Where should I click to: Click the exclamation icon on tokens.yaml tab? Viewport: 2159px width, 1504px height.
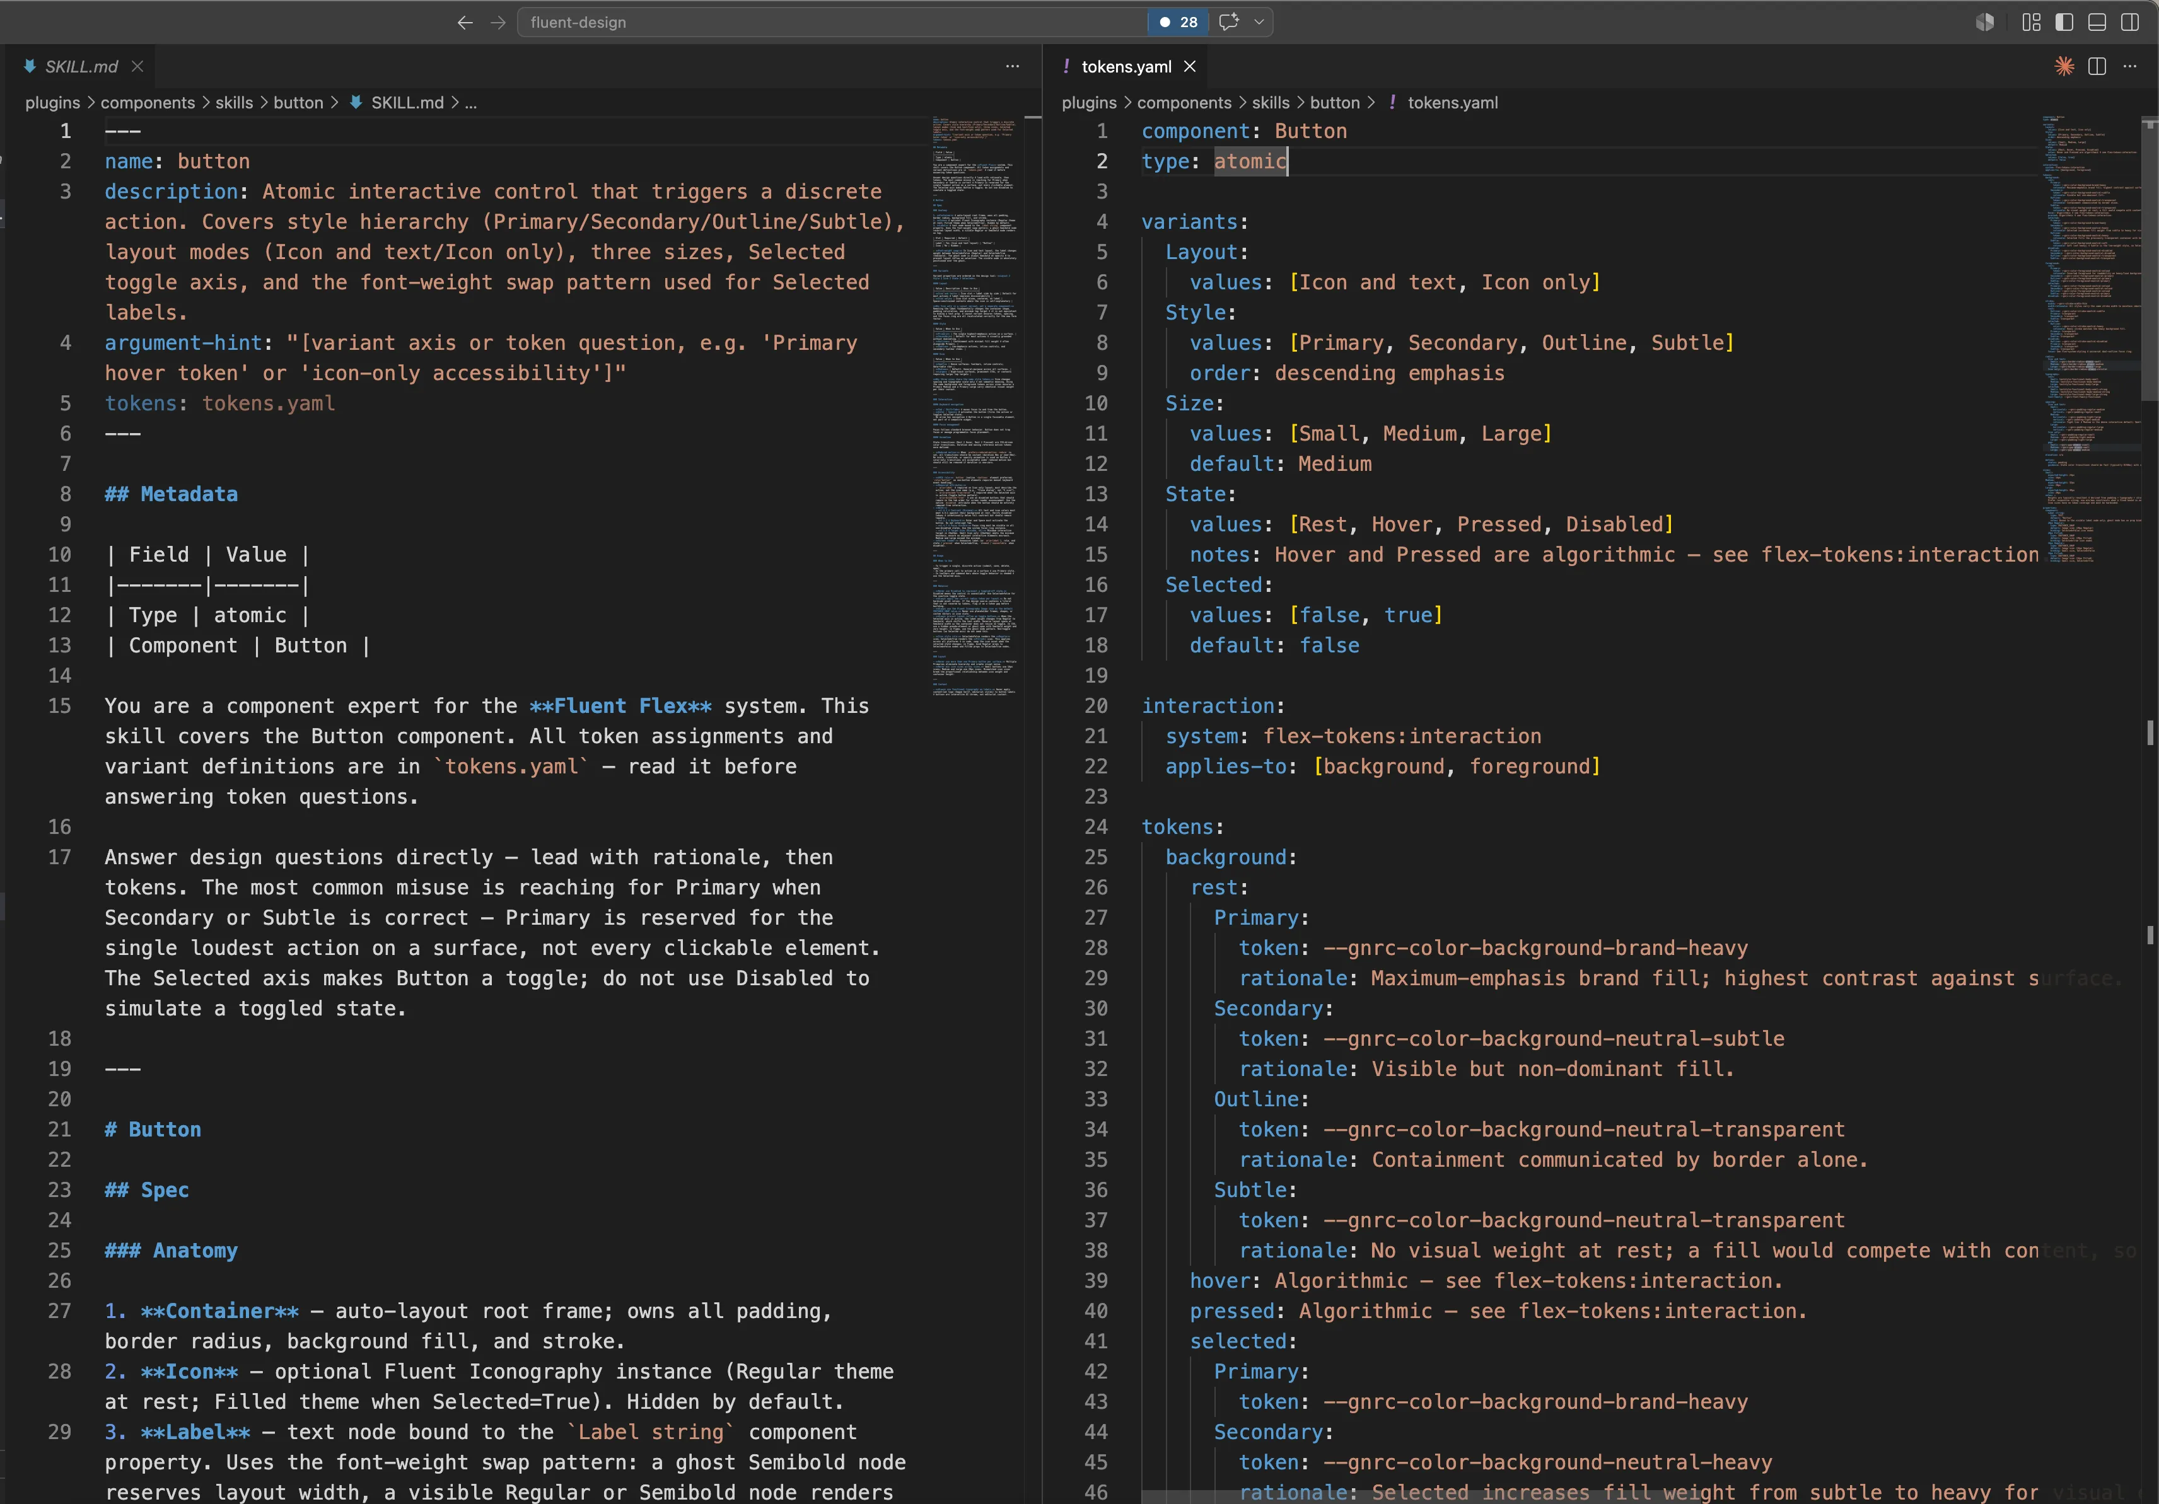(x=1066, y=66)
